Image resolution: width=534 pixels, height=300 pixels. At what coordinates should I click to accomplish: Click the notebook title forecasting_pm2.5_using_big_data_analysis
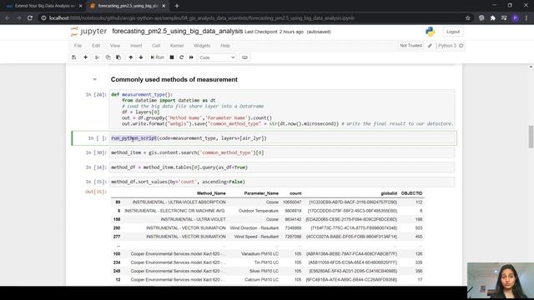point(178,32)
